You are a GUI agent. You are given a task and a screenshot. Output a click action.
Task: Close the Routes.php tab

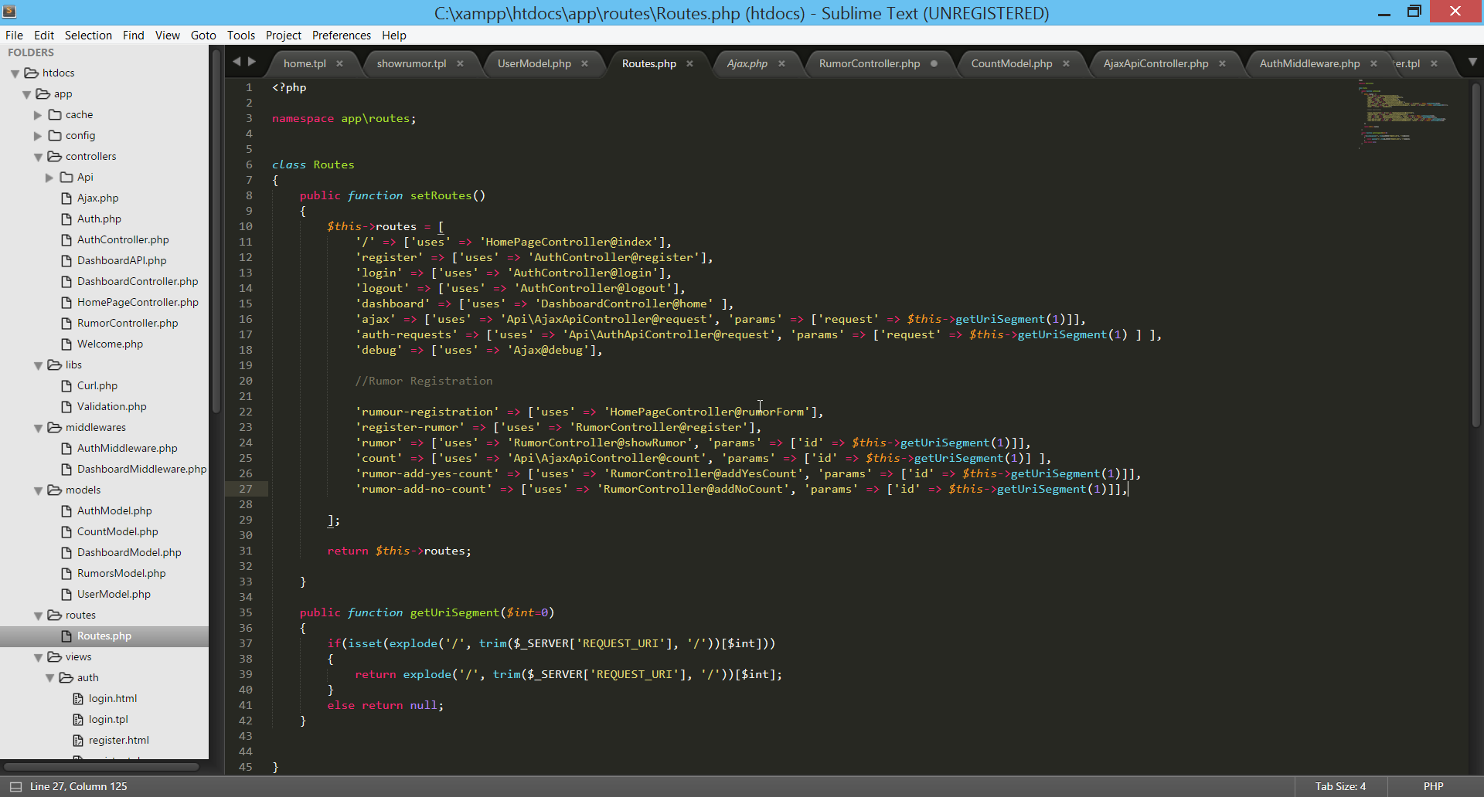click(689, 63)
